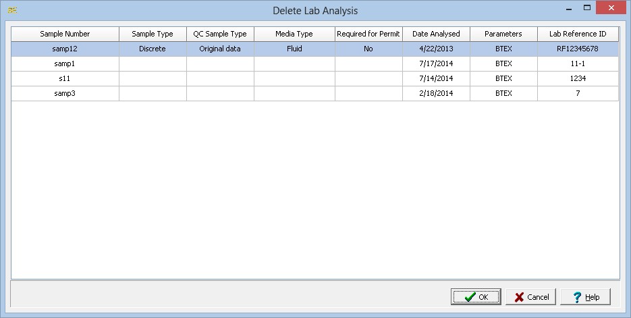Open Help with the question mark button
The width and height of the screenshot is (631, 318).
point(584,297)
